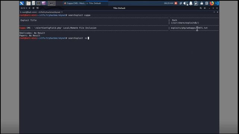Launch Visual Studio Code from the panel

tap(217, 3)
